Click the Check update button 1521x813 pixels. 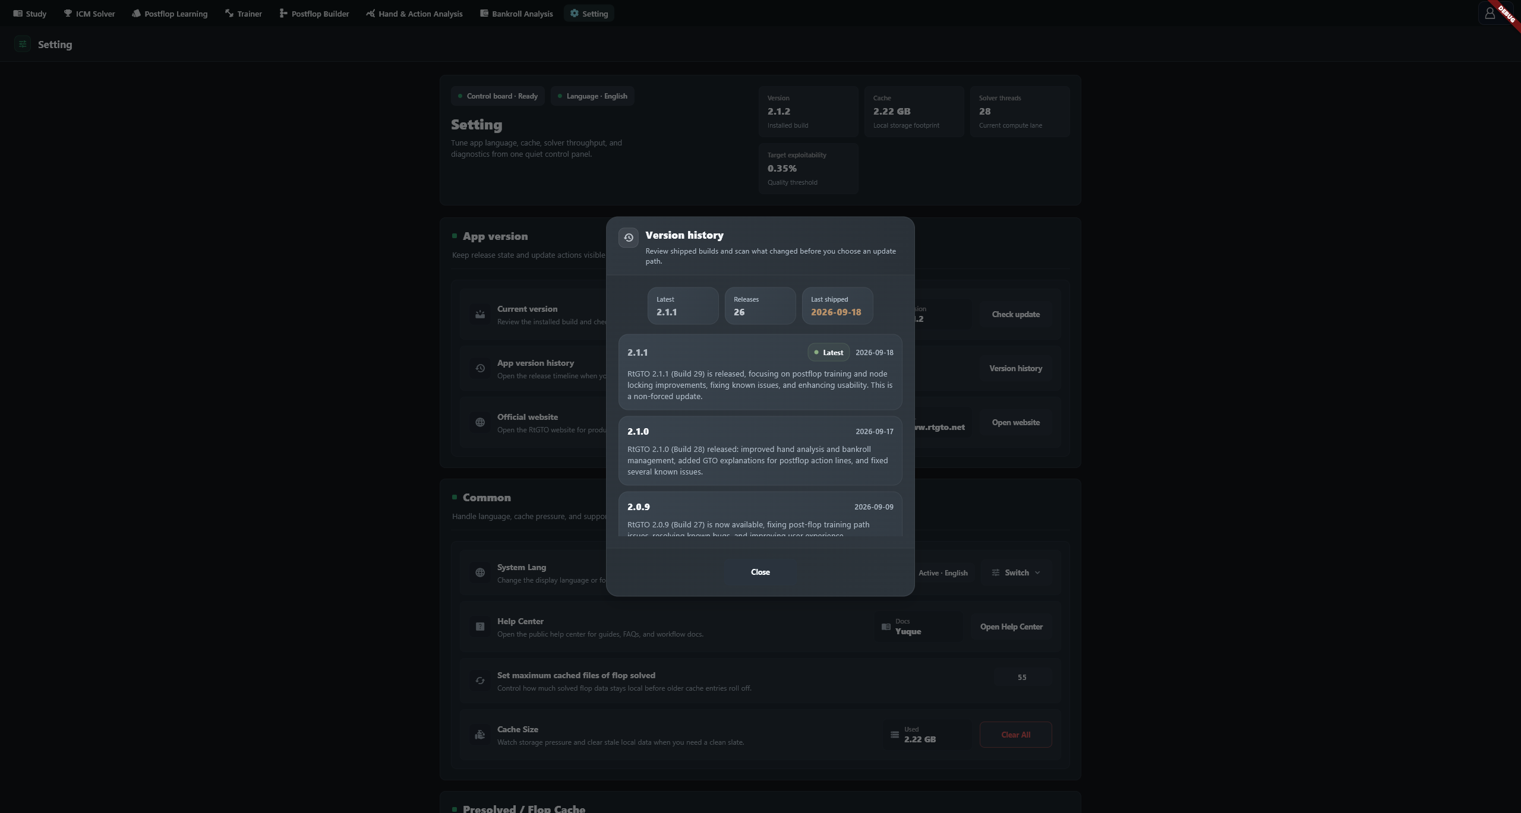pyautogui.click(x=1016, y=315)
